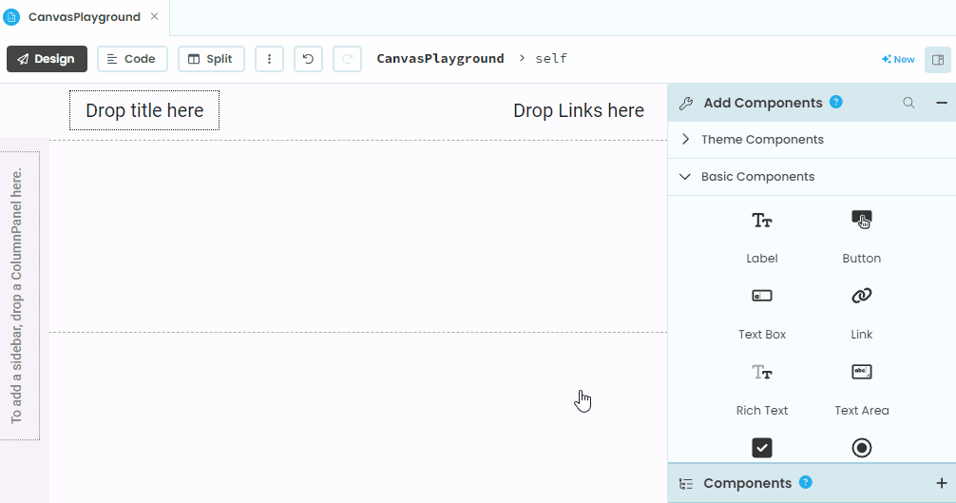Switch to Split view
956x503 pixels.
(x=211, y=59)
